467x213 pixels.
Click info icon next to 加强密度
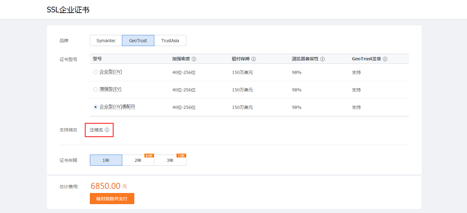tap(194, 59)
